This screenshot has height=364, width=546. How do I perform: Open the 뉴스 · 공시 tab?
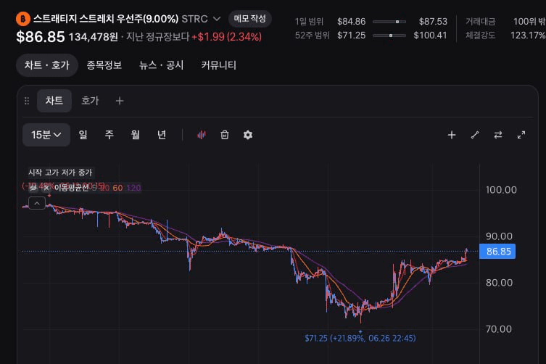(161, 65)
